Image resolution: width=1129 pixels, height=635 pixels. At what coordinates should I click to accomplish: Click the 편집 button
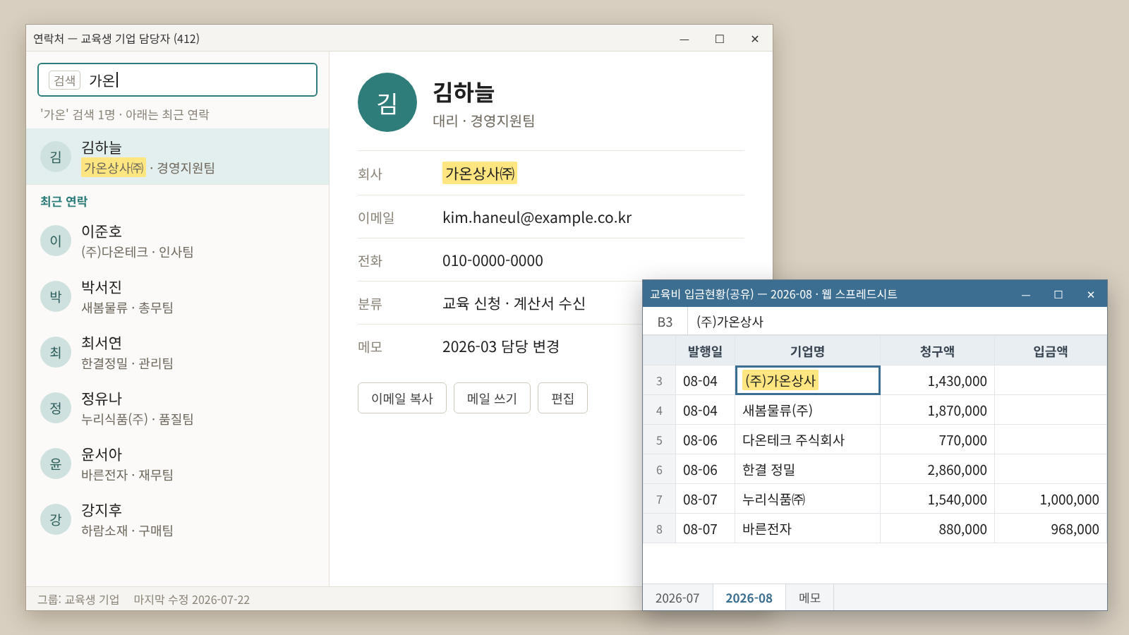[562, 398]
